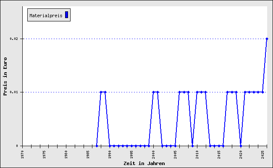Click the 1988 data point at 0.01
The image size is (273, 168).
tap(101, 92)
